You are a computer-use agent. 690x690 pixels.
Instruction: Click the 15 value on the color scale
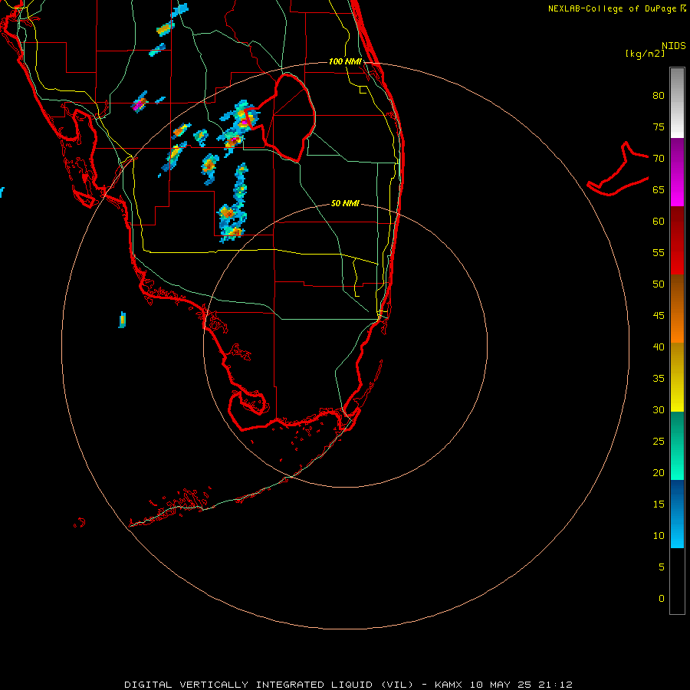tap(659, 504)
